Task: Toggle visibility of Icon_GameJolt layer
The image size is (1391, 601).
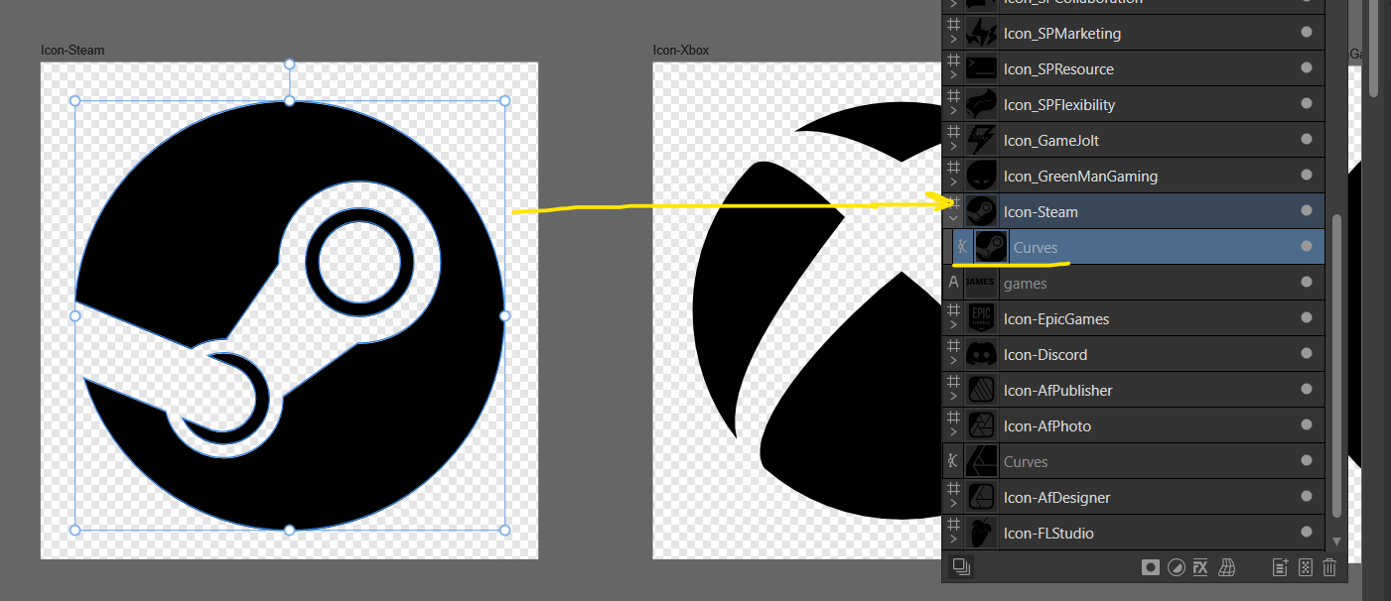Action: tap(1307, 140)
